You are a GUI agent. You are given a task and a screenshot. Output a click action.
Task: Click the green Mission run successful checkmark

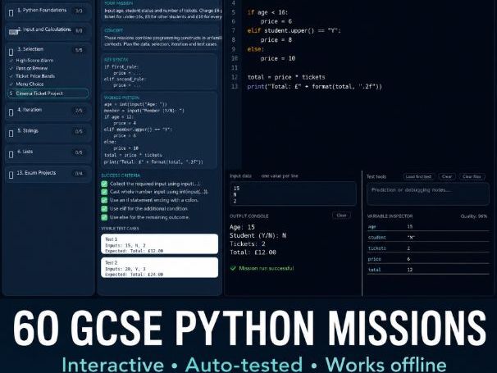[x=233, y=268]
